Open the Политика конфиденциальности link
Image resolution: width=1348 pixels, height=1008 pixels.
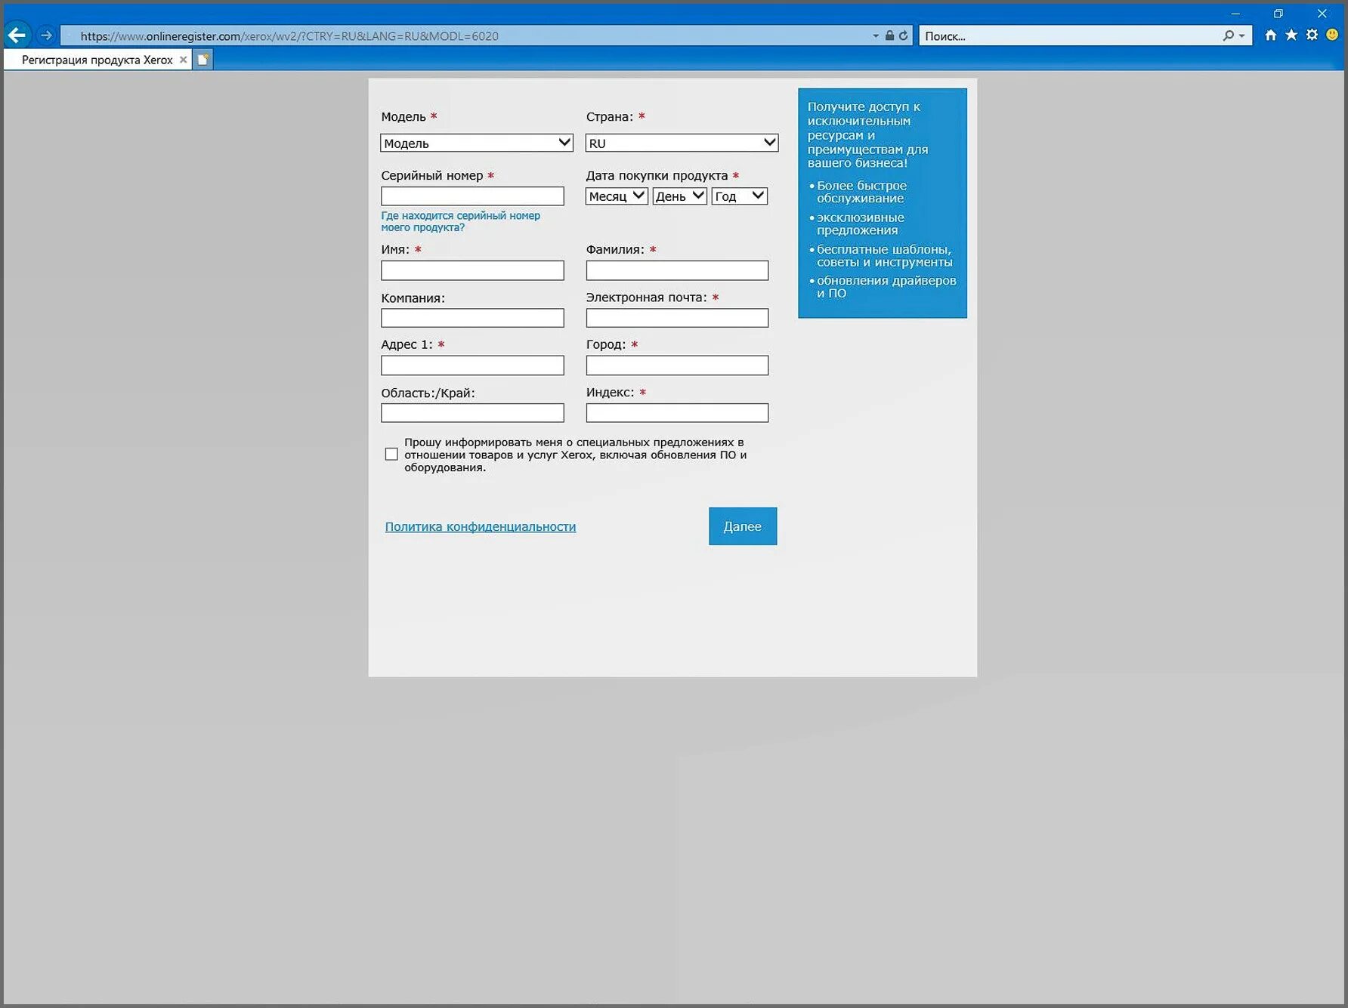(481, 526)
